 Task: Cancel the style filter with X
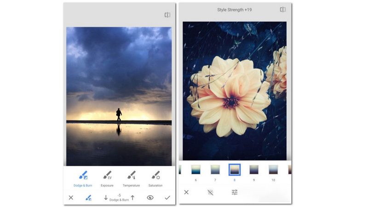pyautogui.click(x=186, y=192)
